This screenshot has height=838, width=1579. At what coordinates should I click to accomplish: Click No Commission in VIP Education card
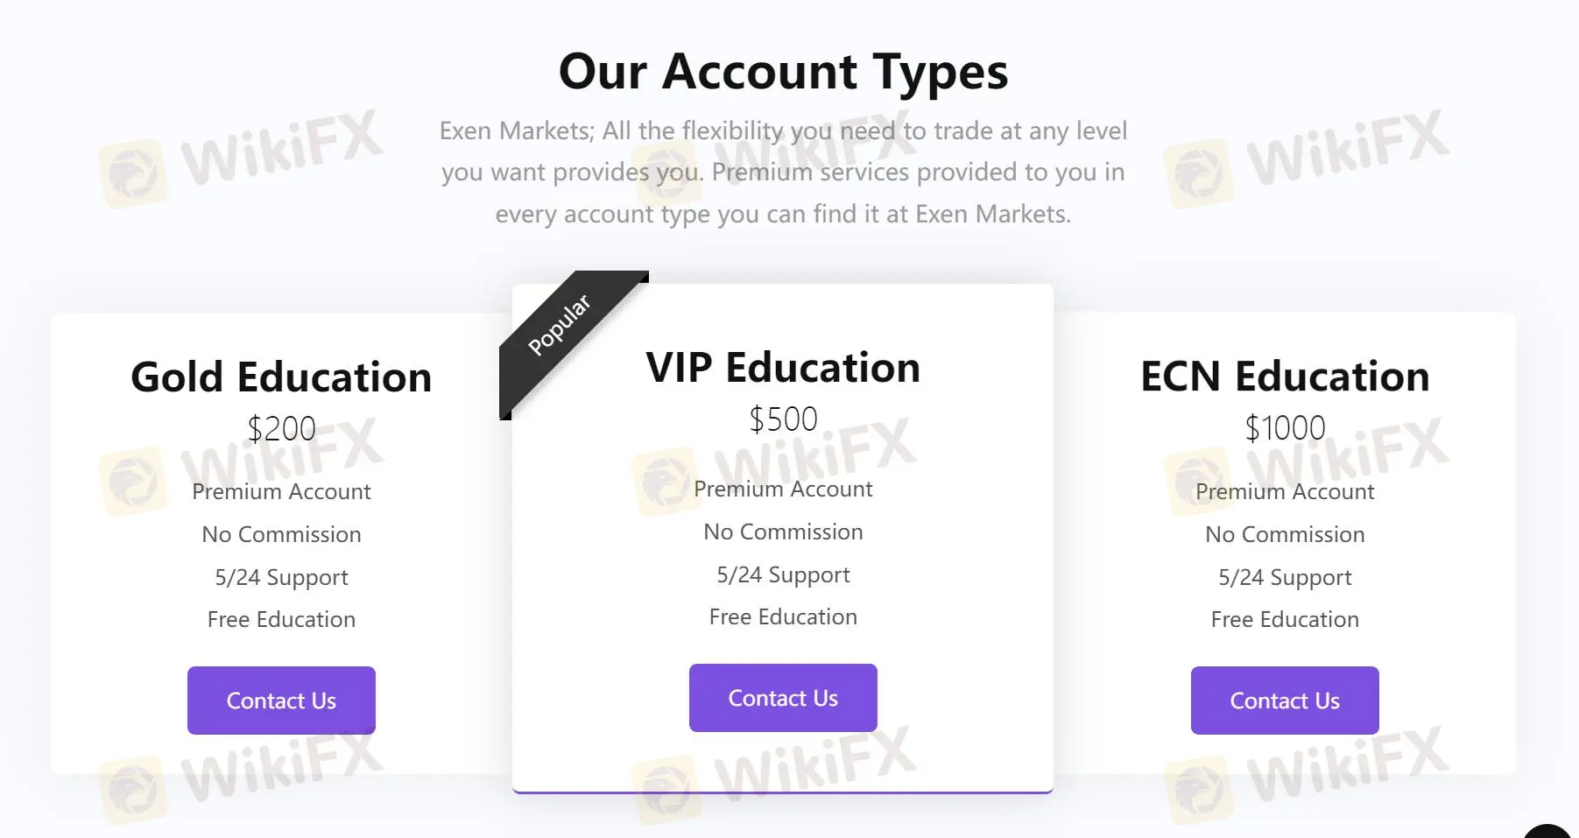pyautogui.click(x=783, y=532)
